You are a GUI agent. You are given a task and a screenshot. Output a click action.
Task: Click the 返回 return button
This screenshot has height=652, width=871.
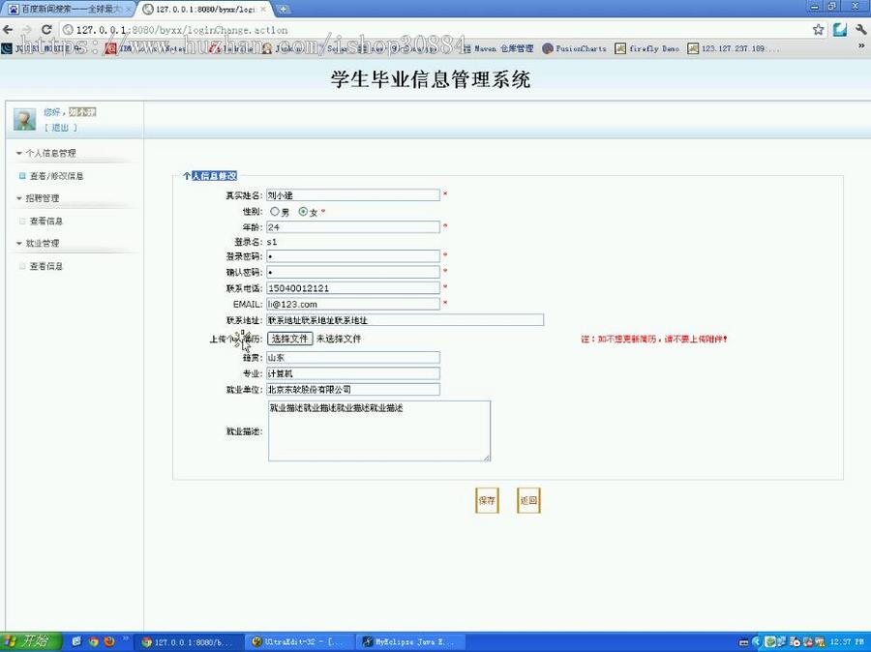click(527, 500)
